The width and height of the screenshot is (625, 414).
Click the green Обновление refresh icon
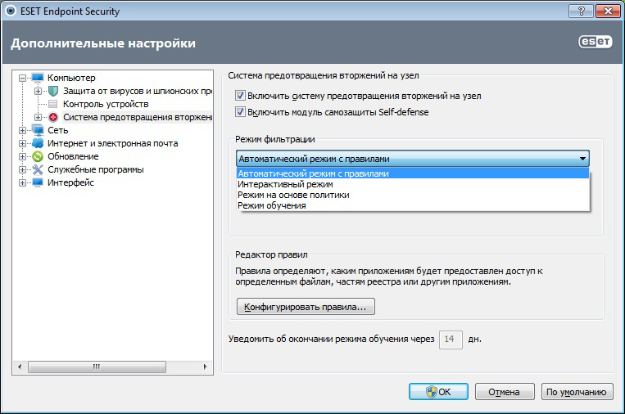[x=38, y=156]
